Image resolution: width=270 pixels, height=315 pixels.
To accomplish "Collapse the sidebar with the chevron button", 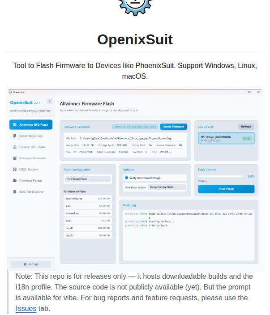I will click(x=49, y=101).
